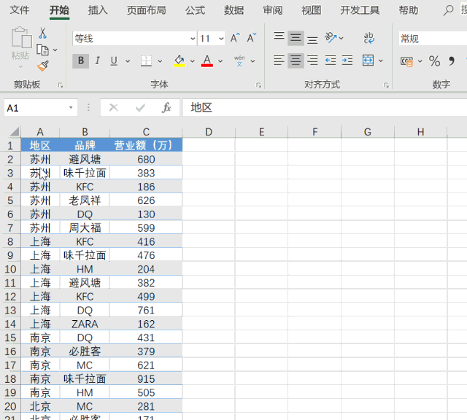The width and height of the screenshot is (467, 420).
Task: Open the font group dialog launcher
Action: coord(258,85)
